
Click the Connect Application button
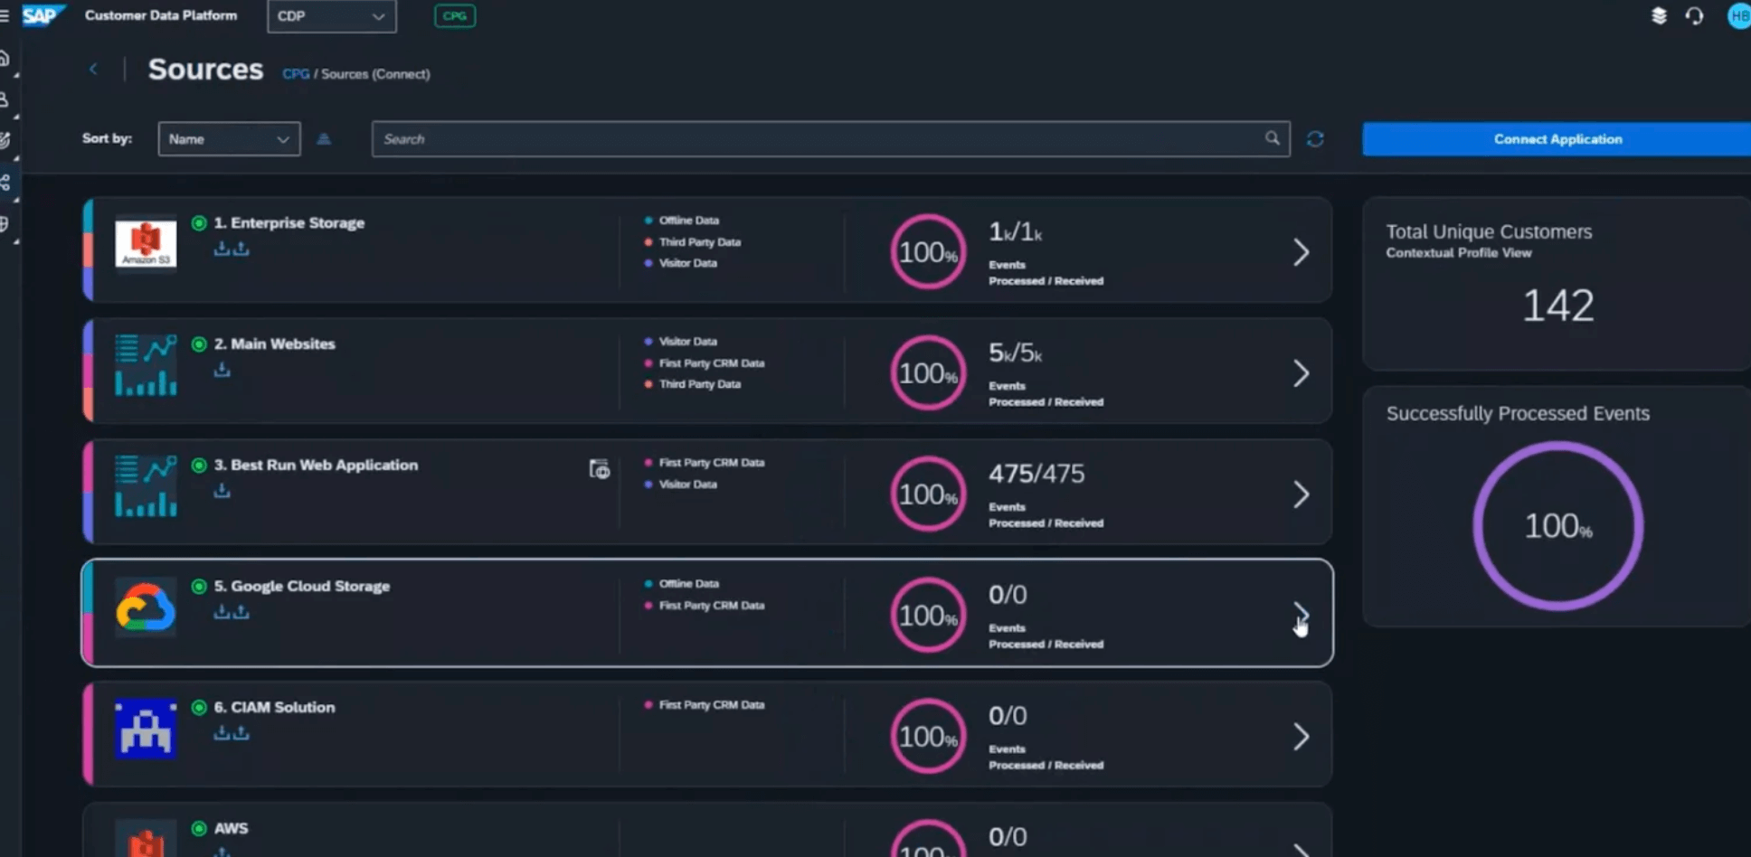coord(1557,139)
